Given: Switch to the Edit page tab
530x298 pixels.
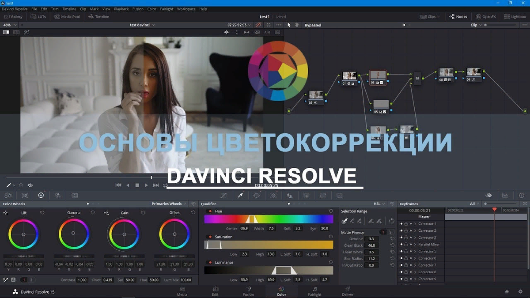Looking at the screenshot, I should (x=215, y=291).
